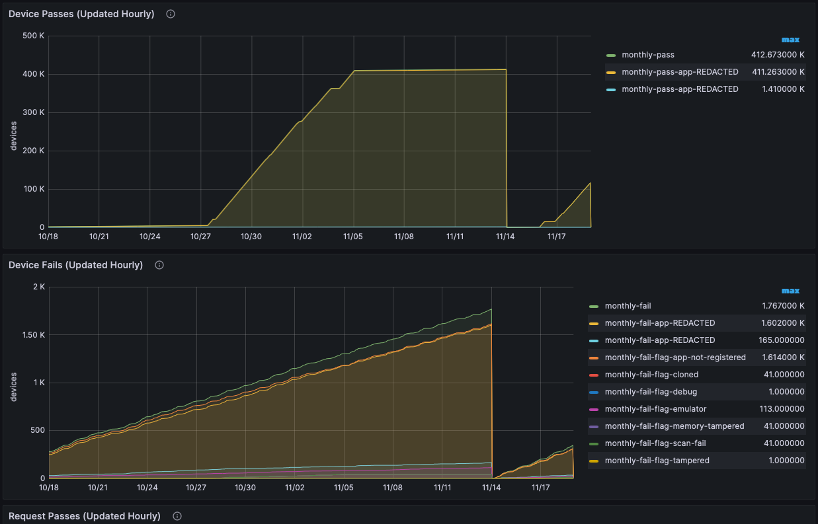Click the Device Fails panel info icon

point(159,264)
